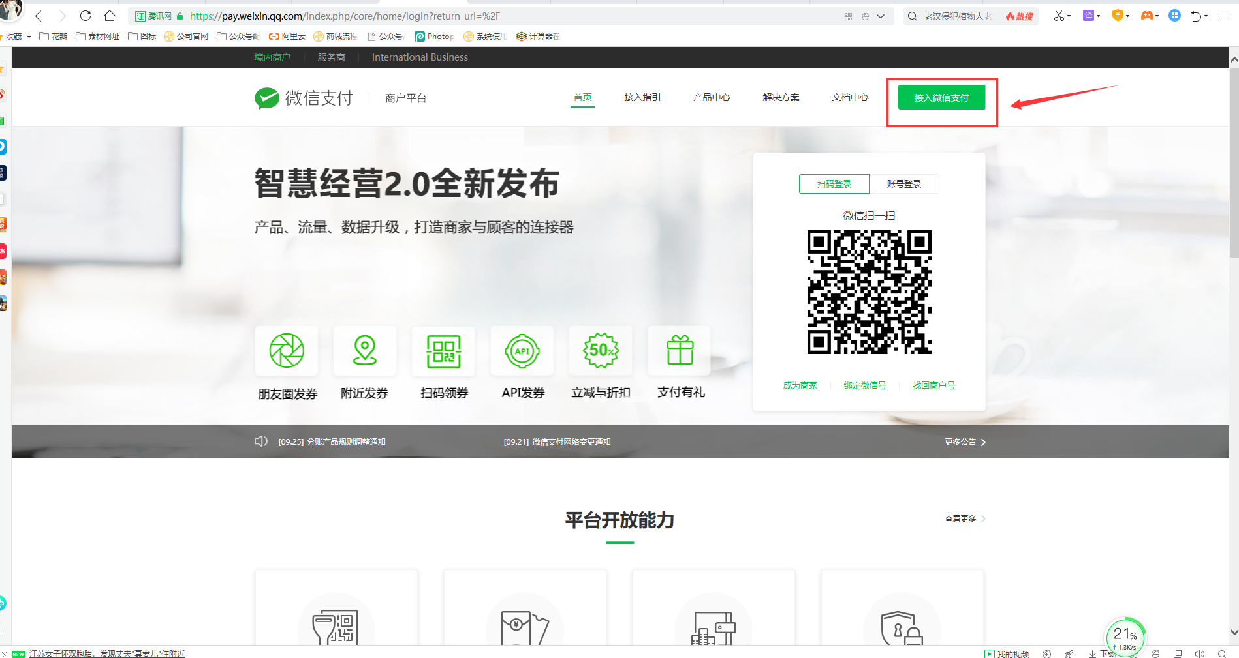This screenshot has width=1239, height=658.
Task: Click the 附近发券 location pin icon
Action: point(365,351)
